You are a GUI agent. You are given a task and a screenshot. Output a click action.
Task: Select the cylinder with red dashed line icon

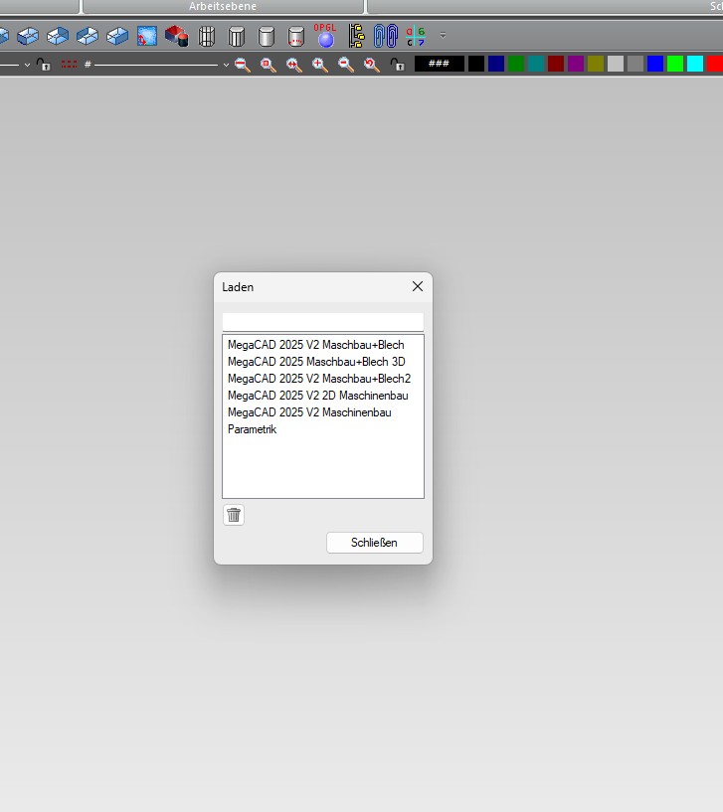coord(296,36)
